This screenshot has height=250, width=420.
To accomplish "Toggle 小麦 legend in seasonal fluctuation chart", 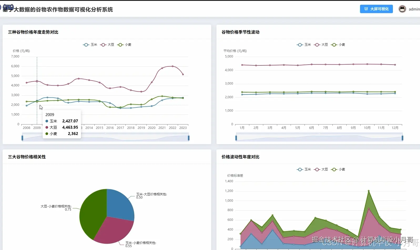I will tap(338, 45).
